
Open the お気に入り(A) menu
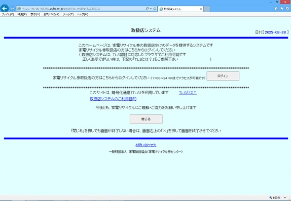point(51,14)
